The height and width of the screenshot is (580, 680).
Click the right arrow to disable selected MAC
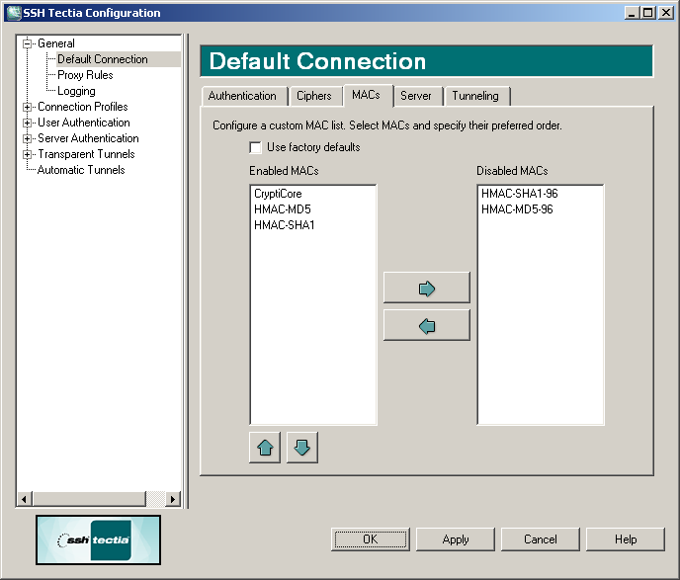click(426, 289)
